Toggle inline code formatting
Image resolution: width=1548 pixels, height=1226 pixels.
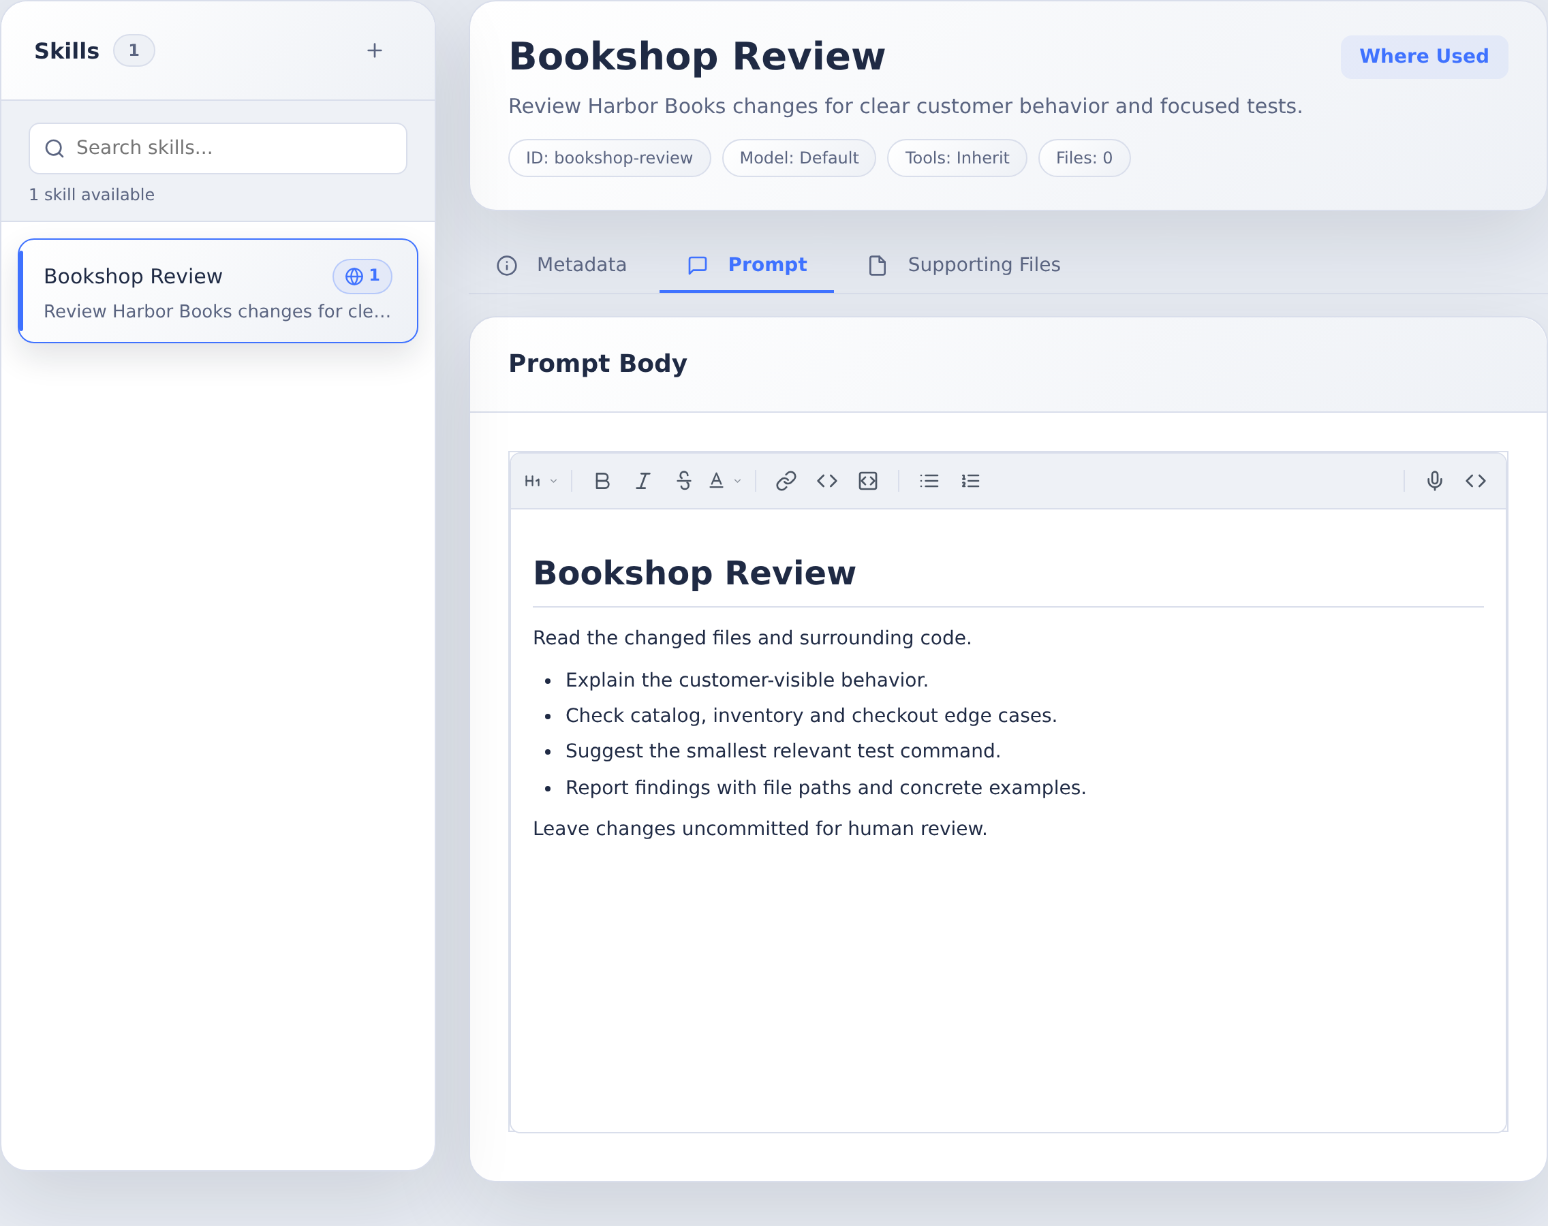(827, 481)
